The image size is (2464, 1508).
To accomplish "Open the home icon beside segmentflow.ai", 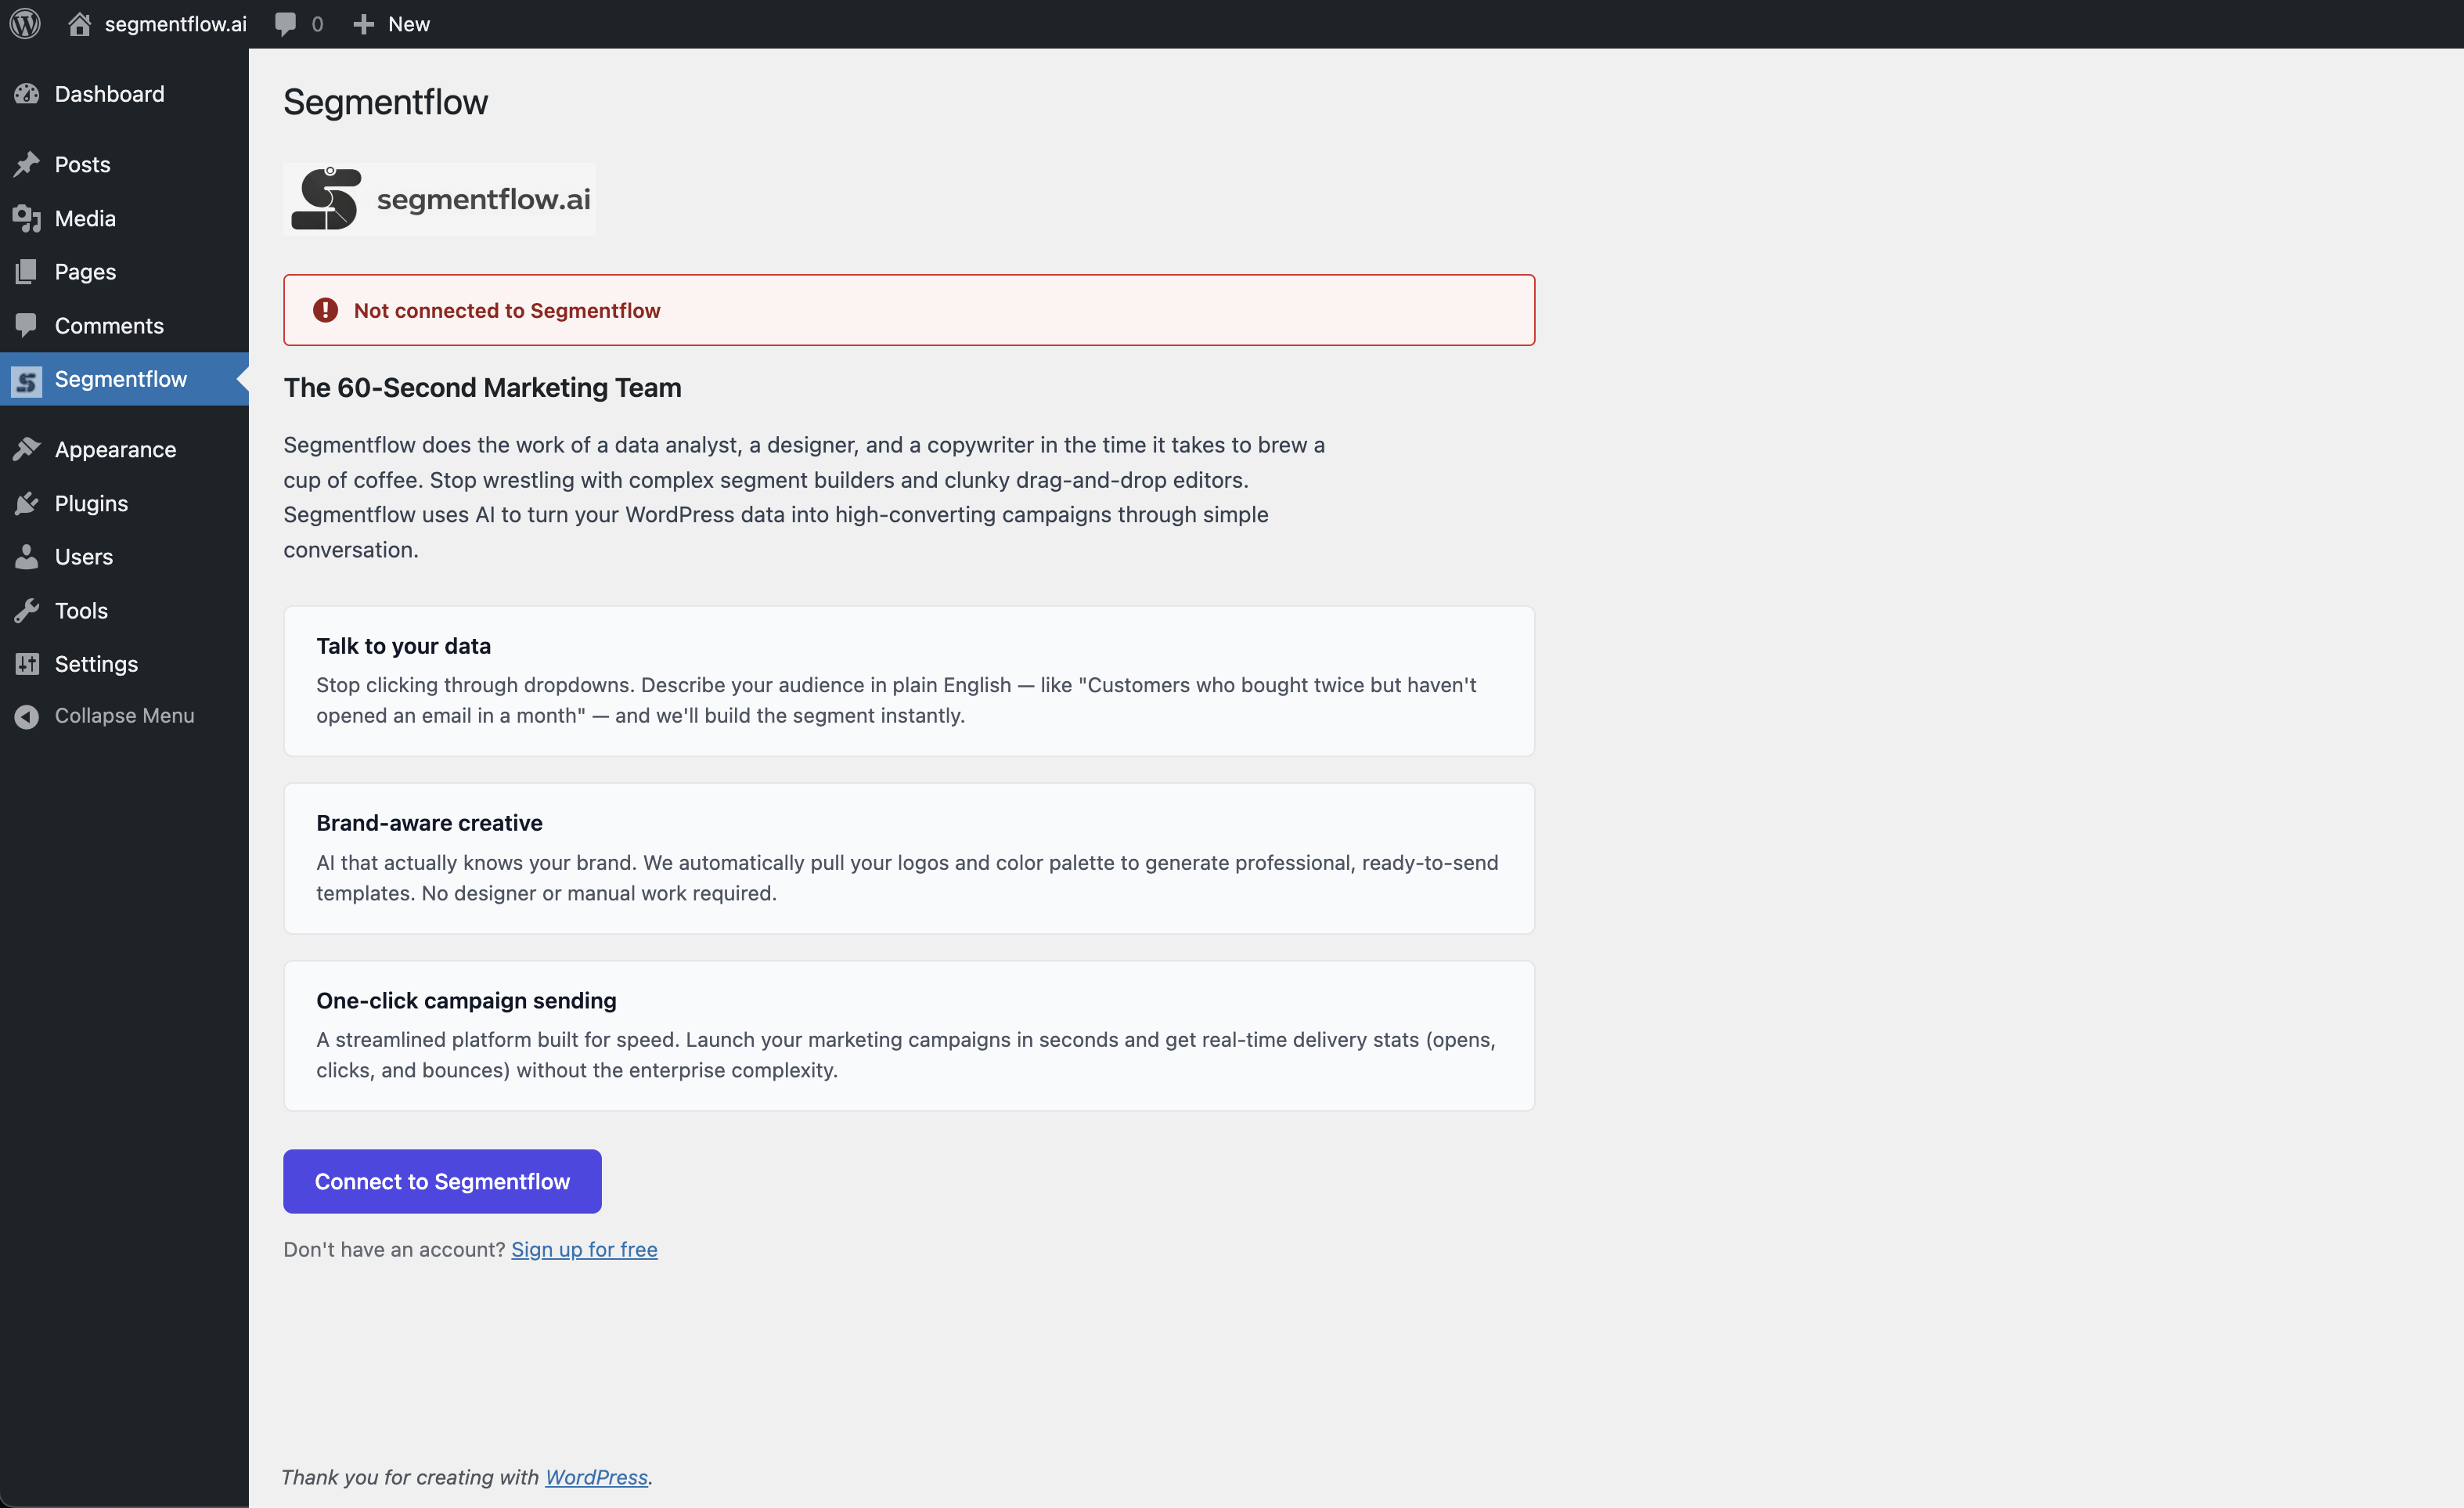I will (80, 24).
